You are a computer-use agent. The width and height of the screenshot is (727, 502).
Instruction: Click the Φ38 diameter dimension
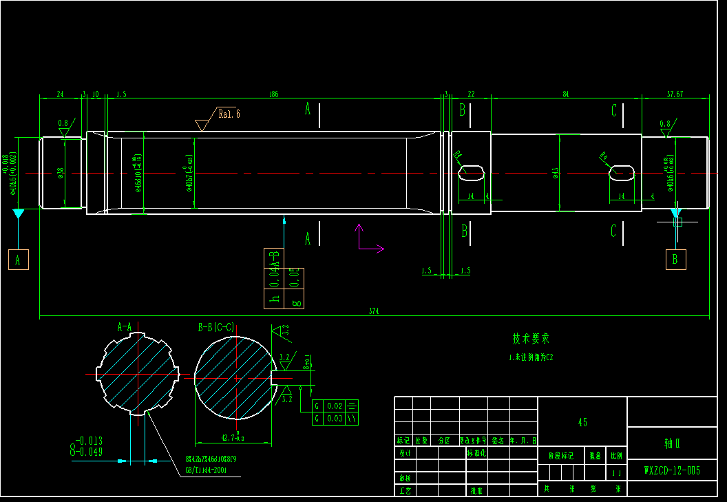coord(61,173)
